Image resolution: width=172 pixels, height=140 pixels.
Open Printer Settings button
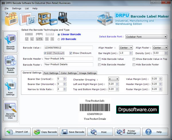click(128, 132)
